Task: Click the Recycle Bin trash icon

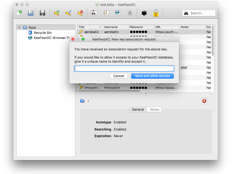Action: point(30,33)
